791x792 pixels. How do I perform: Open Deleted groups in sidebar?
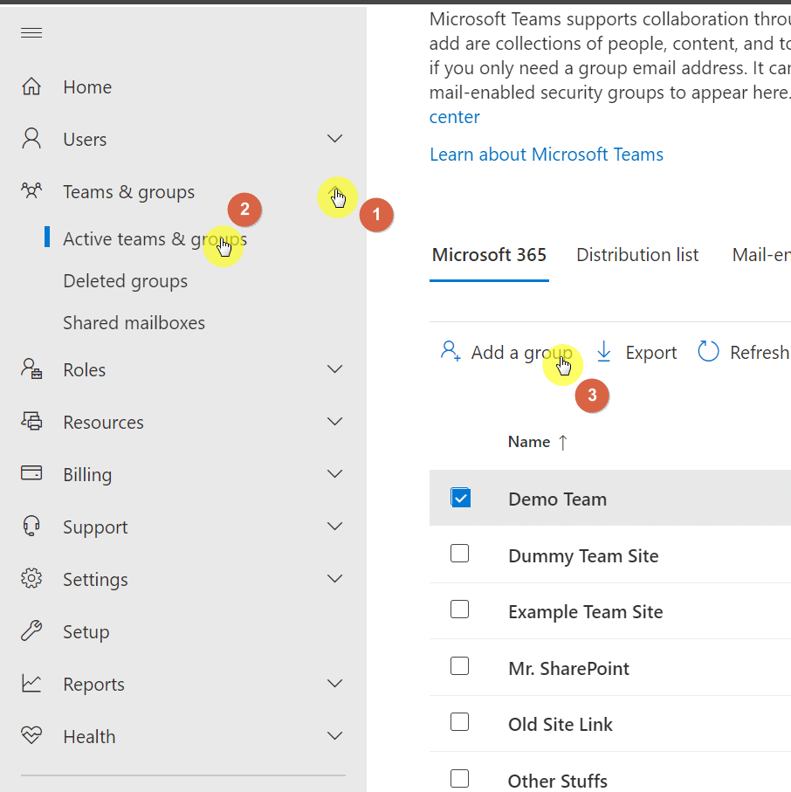[125, 281]
